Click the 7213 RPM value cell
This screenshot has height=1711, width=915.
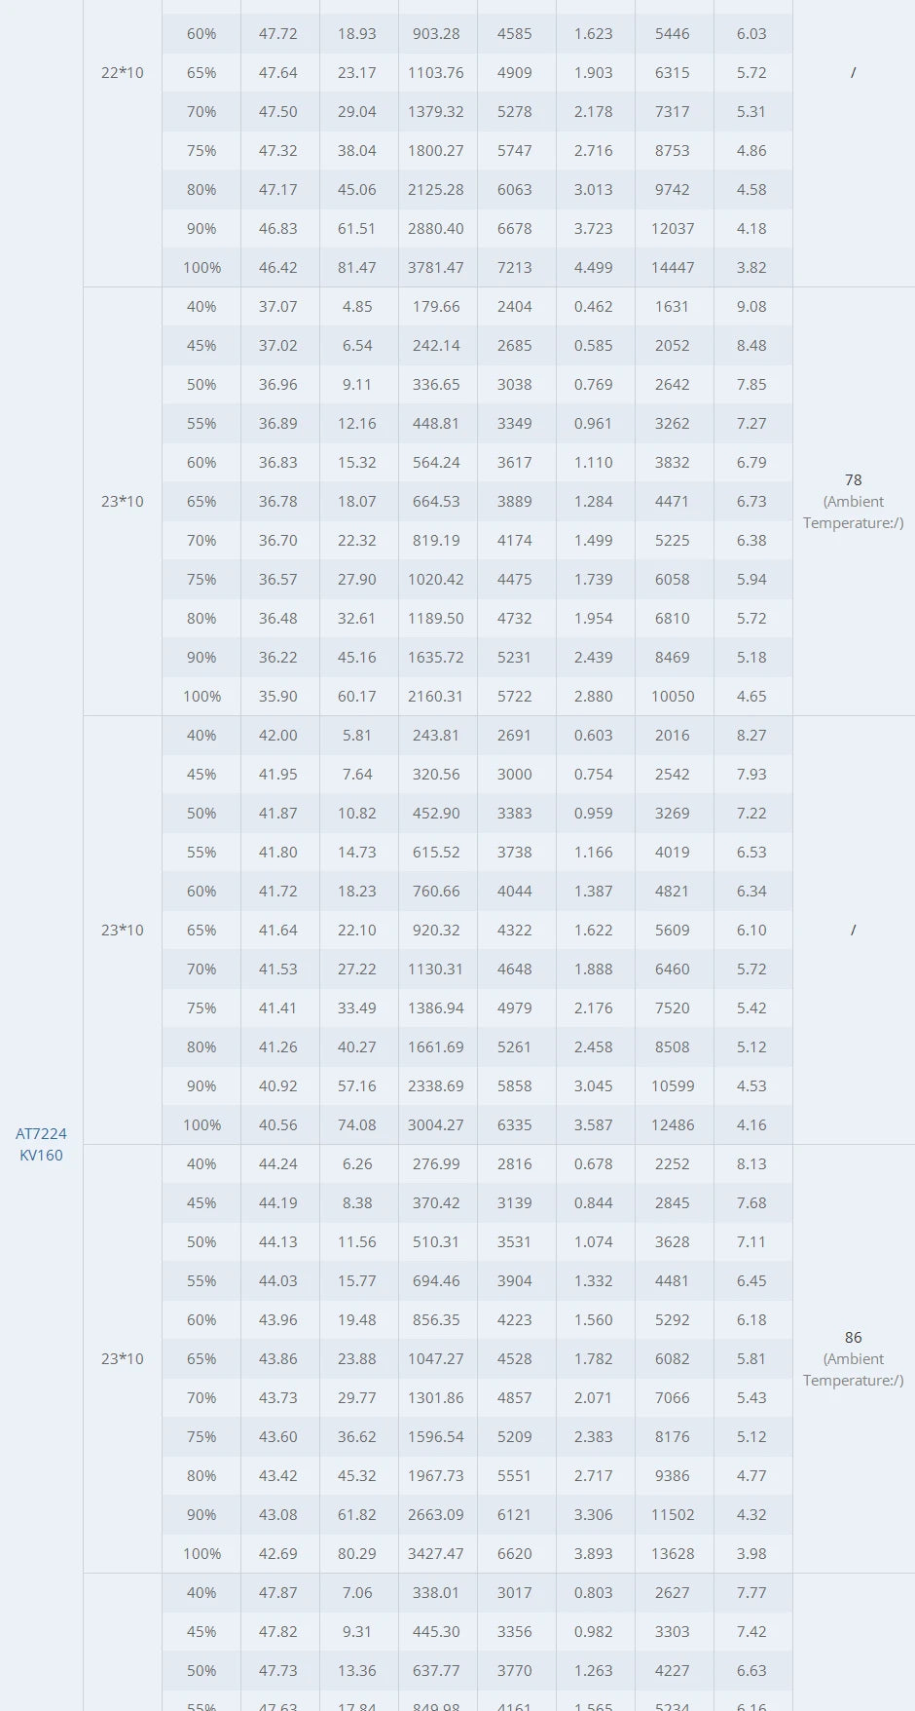pyautogui.click(x=515, y=268)
